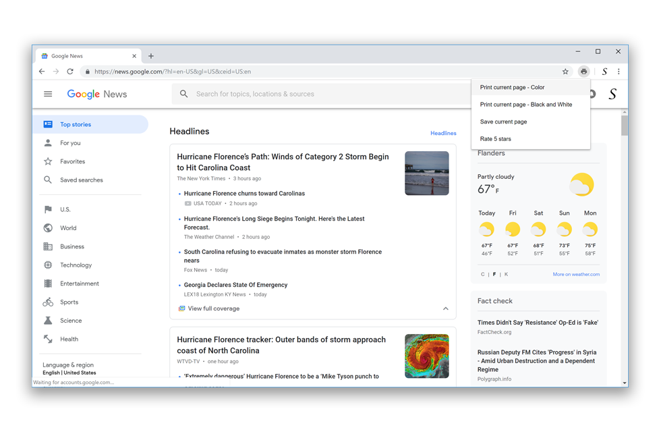Open Hurricane Florence's Path headline
The width and height of the screenshot is (661, 432).
point(283,162)
